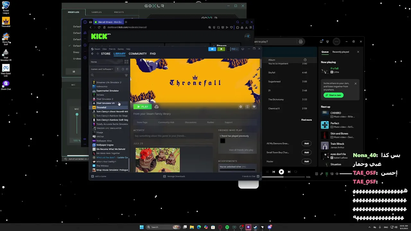The image size is (411, 231).
Task: Open Spotify lyrics microphone icon
Action: click(x=322, y=174)
